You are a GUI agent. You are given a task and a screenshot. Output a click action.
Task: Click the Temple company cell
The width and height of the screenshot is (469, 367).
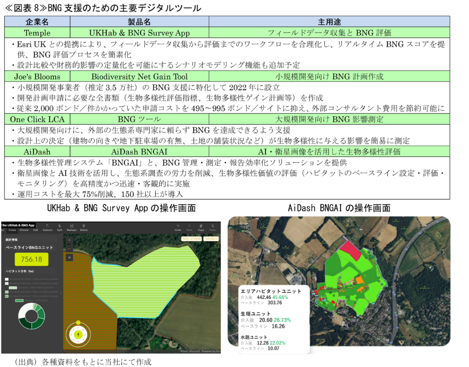[x=37, y=33]
